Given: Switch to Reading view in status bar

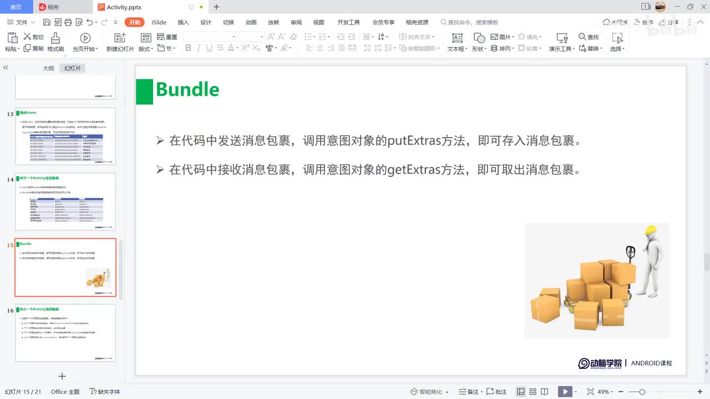Looking at the screenshot, I should [x=545, y=392].
